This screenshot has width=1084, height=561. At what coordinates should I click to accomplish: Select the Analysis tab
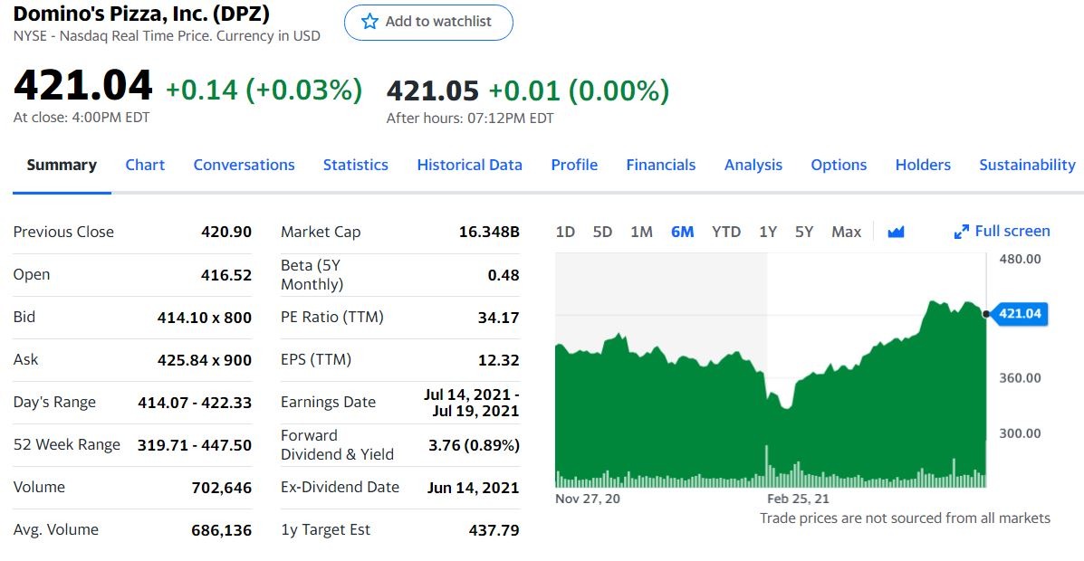click(x=753, y=165)
